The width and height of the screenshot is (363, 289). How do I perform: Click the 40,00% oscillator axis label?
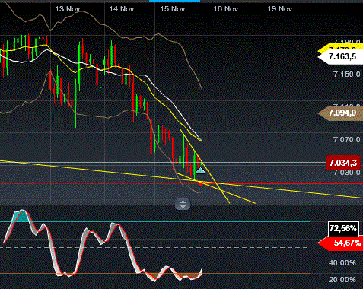tap(342, 263)
